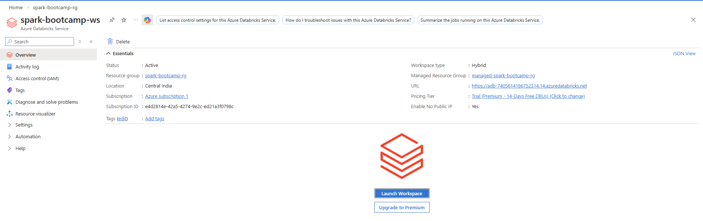Screen dimensions: 703x221
Task: Click the Central India location value
Action: coord(158,86)
